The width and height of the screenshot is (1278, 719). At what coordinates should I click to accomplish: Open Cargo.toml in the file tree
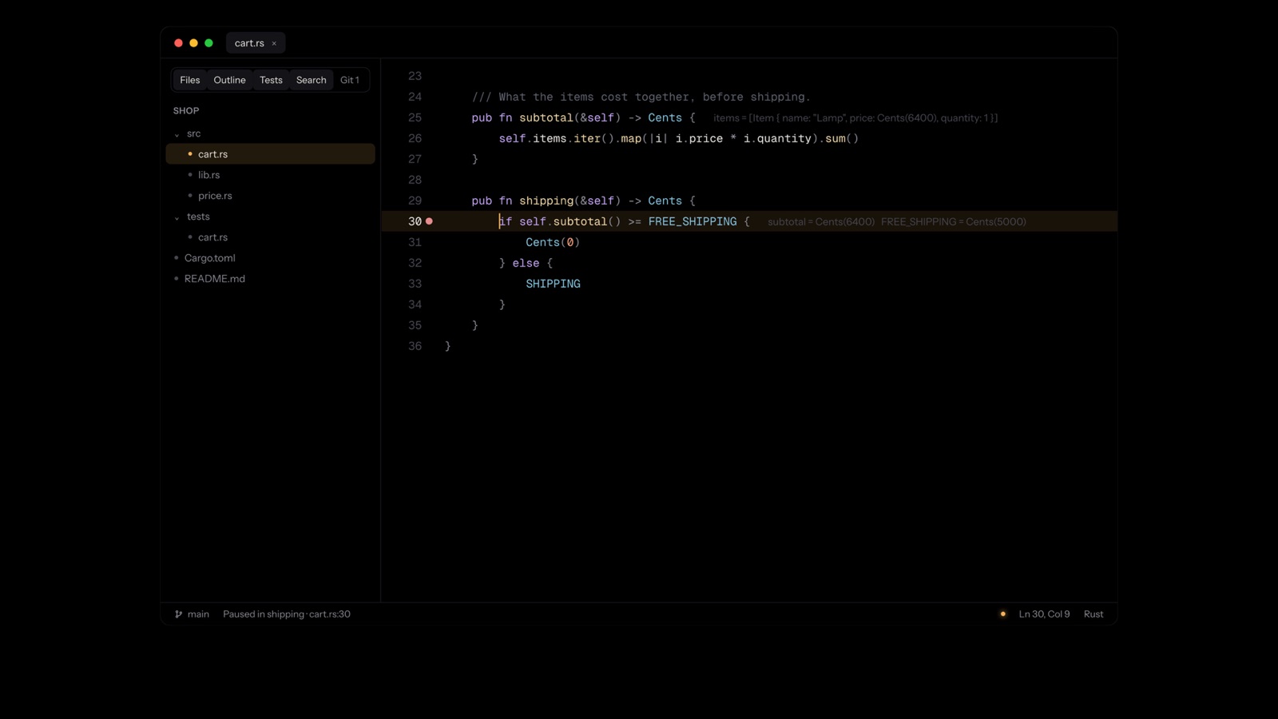pos(270,258)
